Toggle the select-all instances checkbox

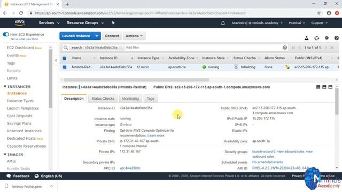64,58
